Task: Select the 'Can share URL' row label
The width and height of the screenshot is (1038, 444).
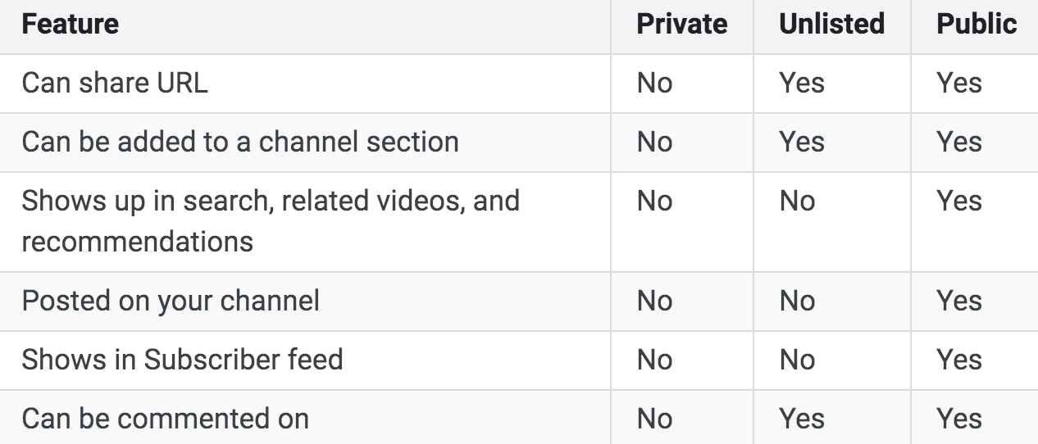Action: (x=115, y=83)
